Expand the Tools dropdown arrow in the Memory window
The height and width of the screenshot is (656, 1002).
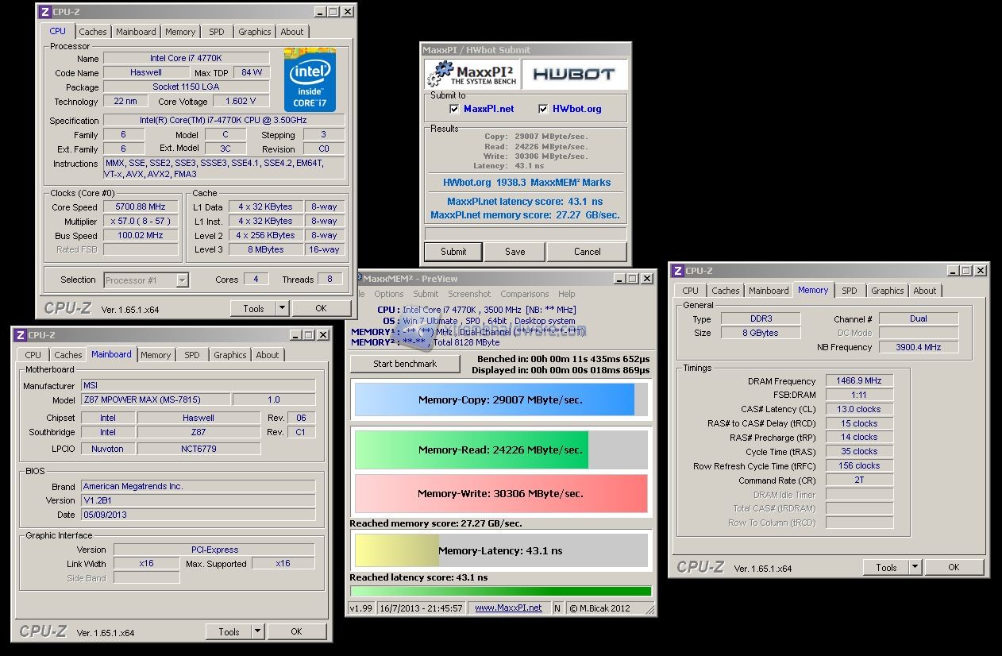pyautogui.click(x=915, y=567)
